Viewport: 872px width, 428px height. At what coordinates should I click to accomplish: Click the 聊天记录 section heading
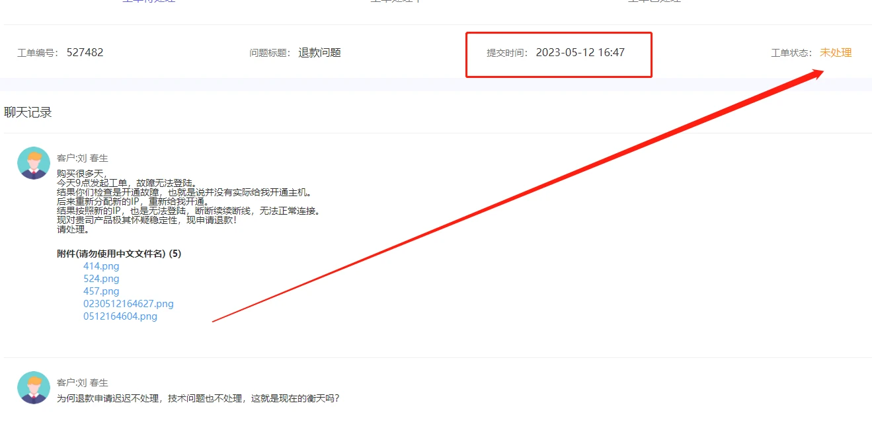[28, 112]
